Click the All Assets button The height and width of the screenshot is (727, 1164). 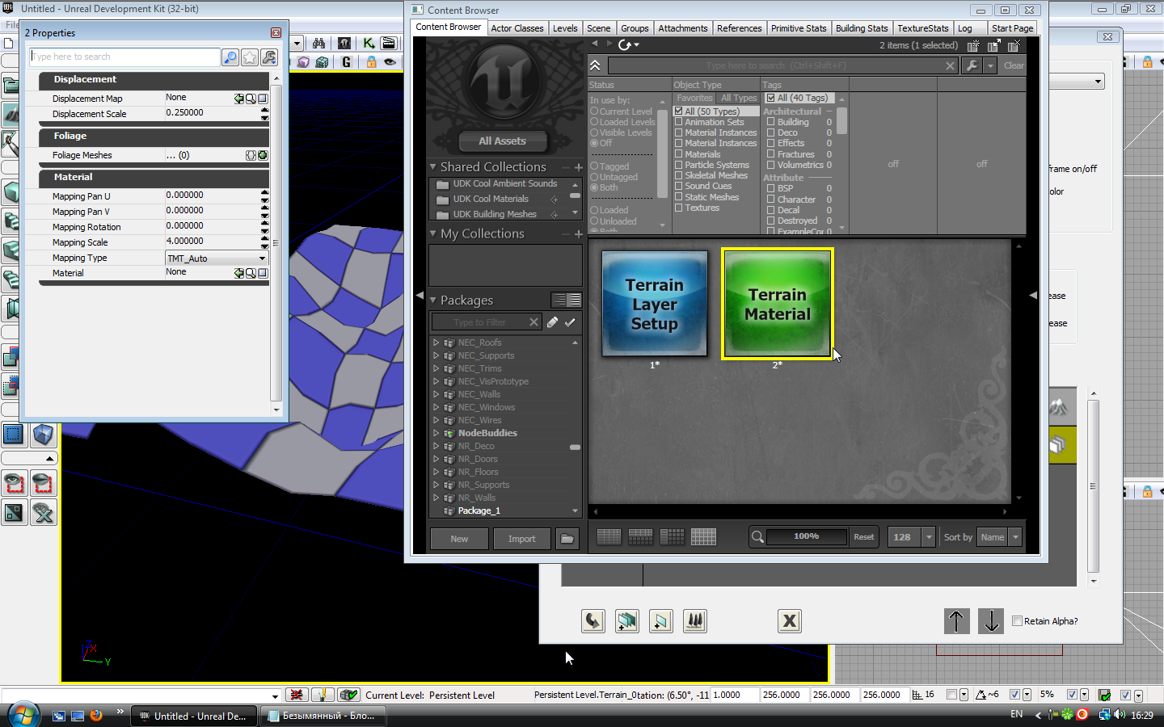point(502,141)
